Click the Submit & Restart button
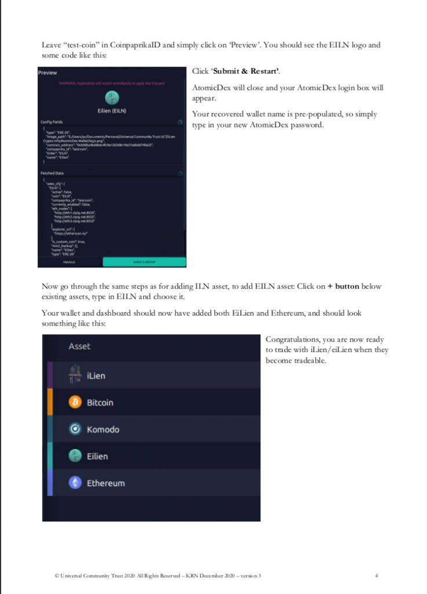This screenshot has width=427, height=594. [x=144, y=262]
